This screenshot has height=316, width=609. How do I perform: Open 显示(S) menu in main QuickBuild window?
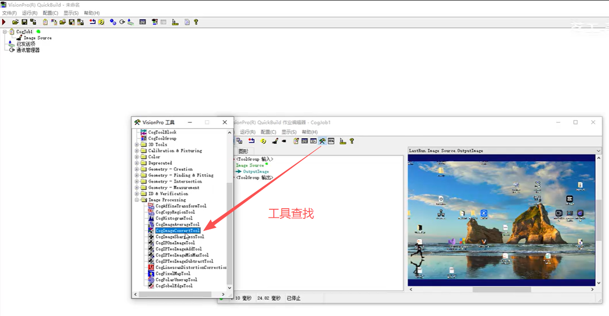click(x=71, y=13)
